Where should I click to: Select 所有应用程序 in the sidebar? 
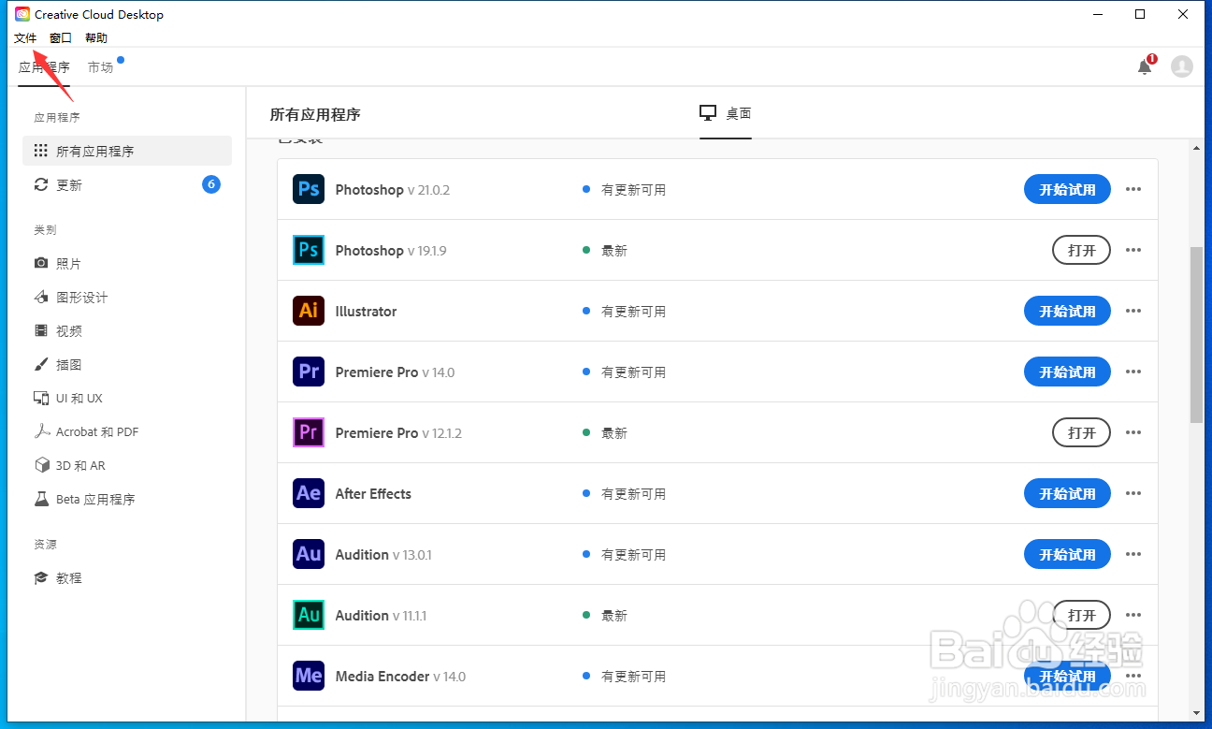tap(127, 151)
